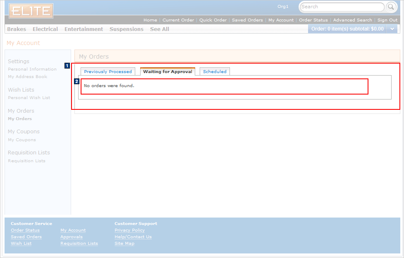Click See All in the category bar

tap(159, 29)
